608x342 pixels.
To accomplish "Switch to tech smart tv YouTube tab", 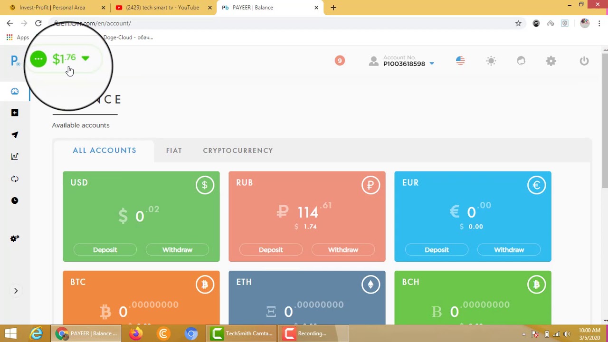I will click(162, 8).
